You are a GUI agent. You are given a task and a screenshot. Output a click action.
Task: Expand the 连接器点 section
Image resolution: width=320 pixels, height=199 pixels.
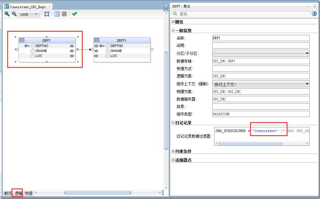(173, 160)
